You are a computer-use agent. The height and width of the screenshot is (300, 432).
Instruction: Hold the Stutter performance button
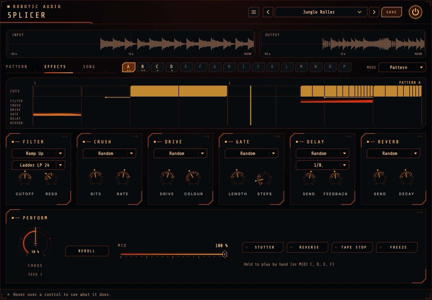(263, 247)
